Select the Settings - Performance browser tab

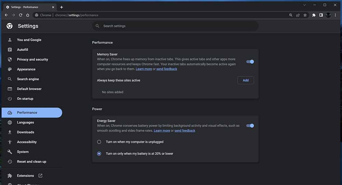point(30,7)
